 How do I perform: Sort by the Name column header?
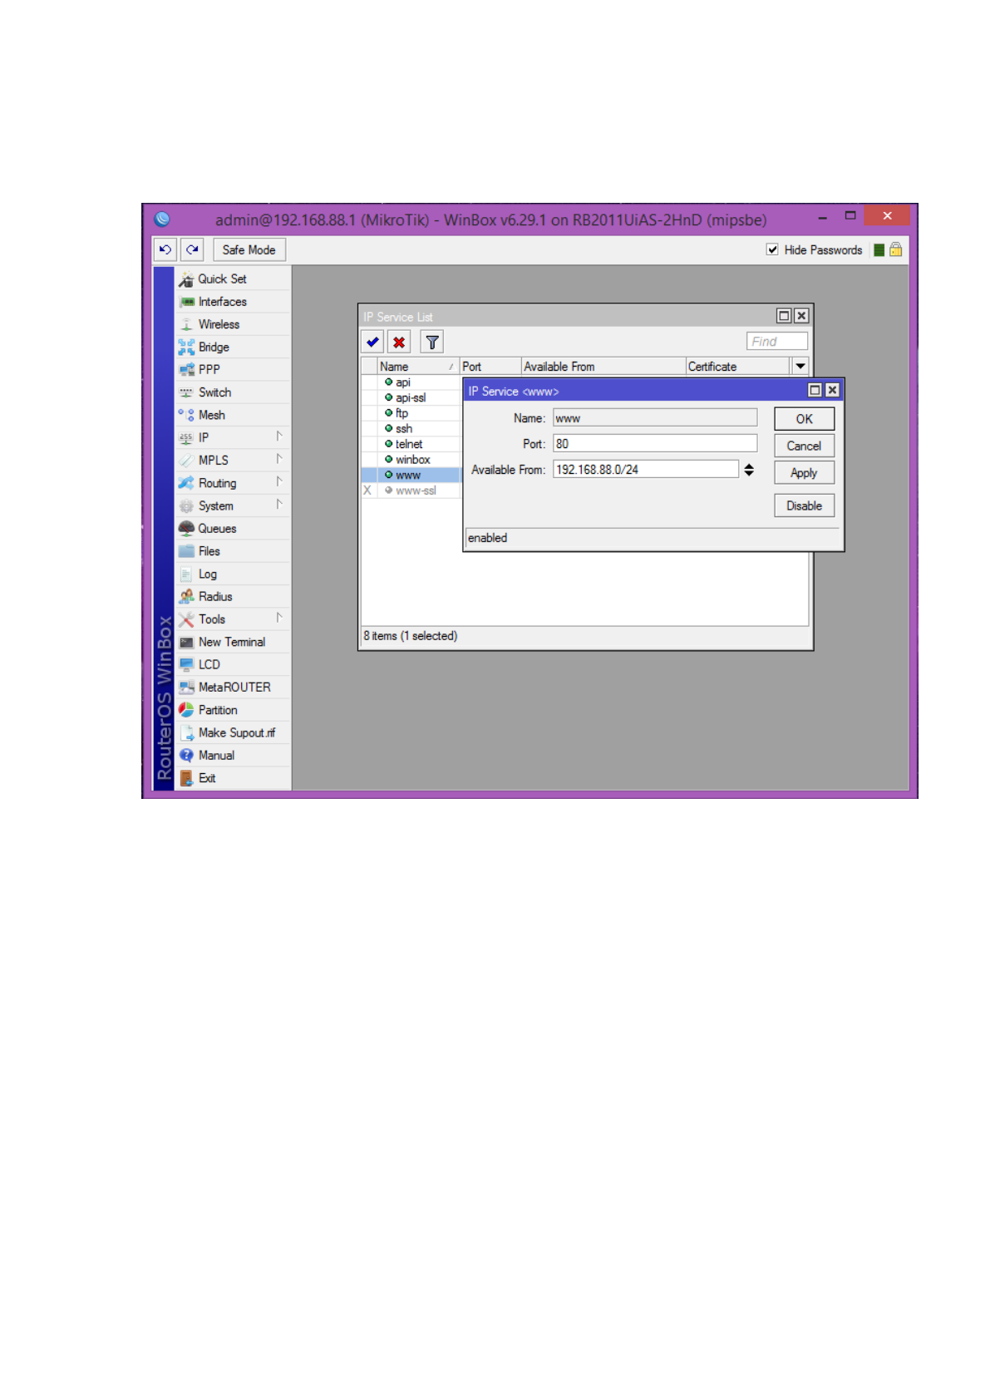pyautogui.click(x=418, y=367)
